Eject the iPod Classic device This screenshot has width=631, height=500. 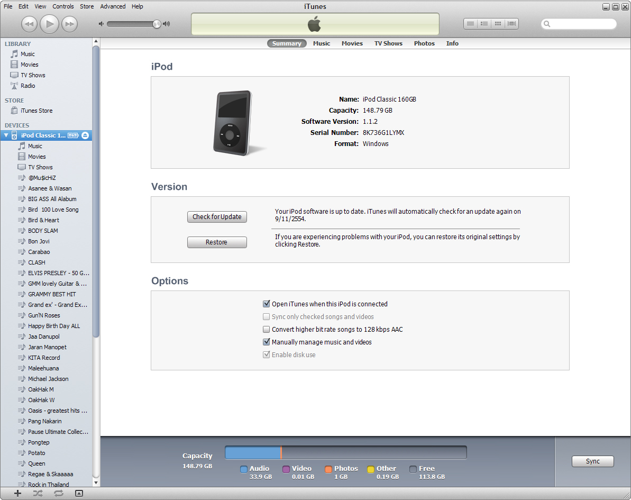pos(85,135)
